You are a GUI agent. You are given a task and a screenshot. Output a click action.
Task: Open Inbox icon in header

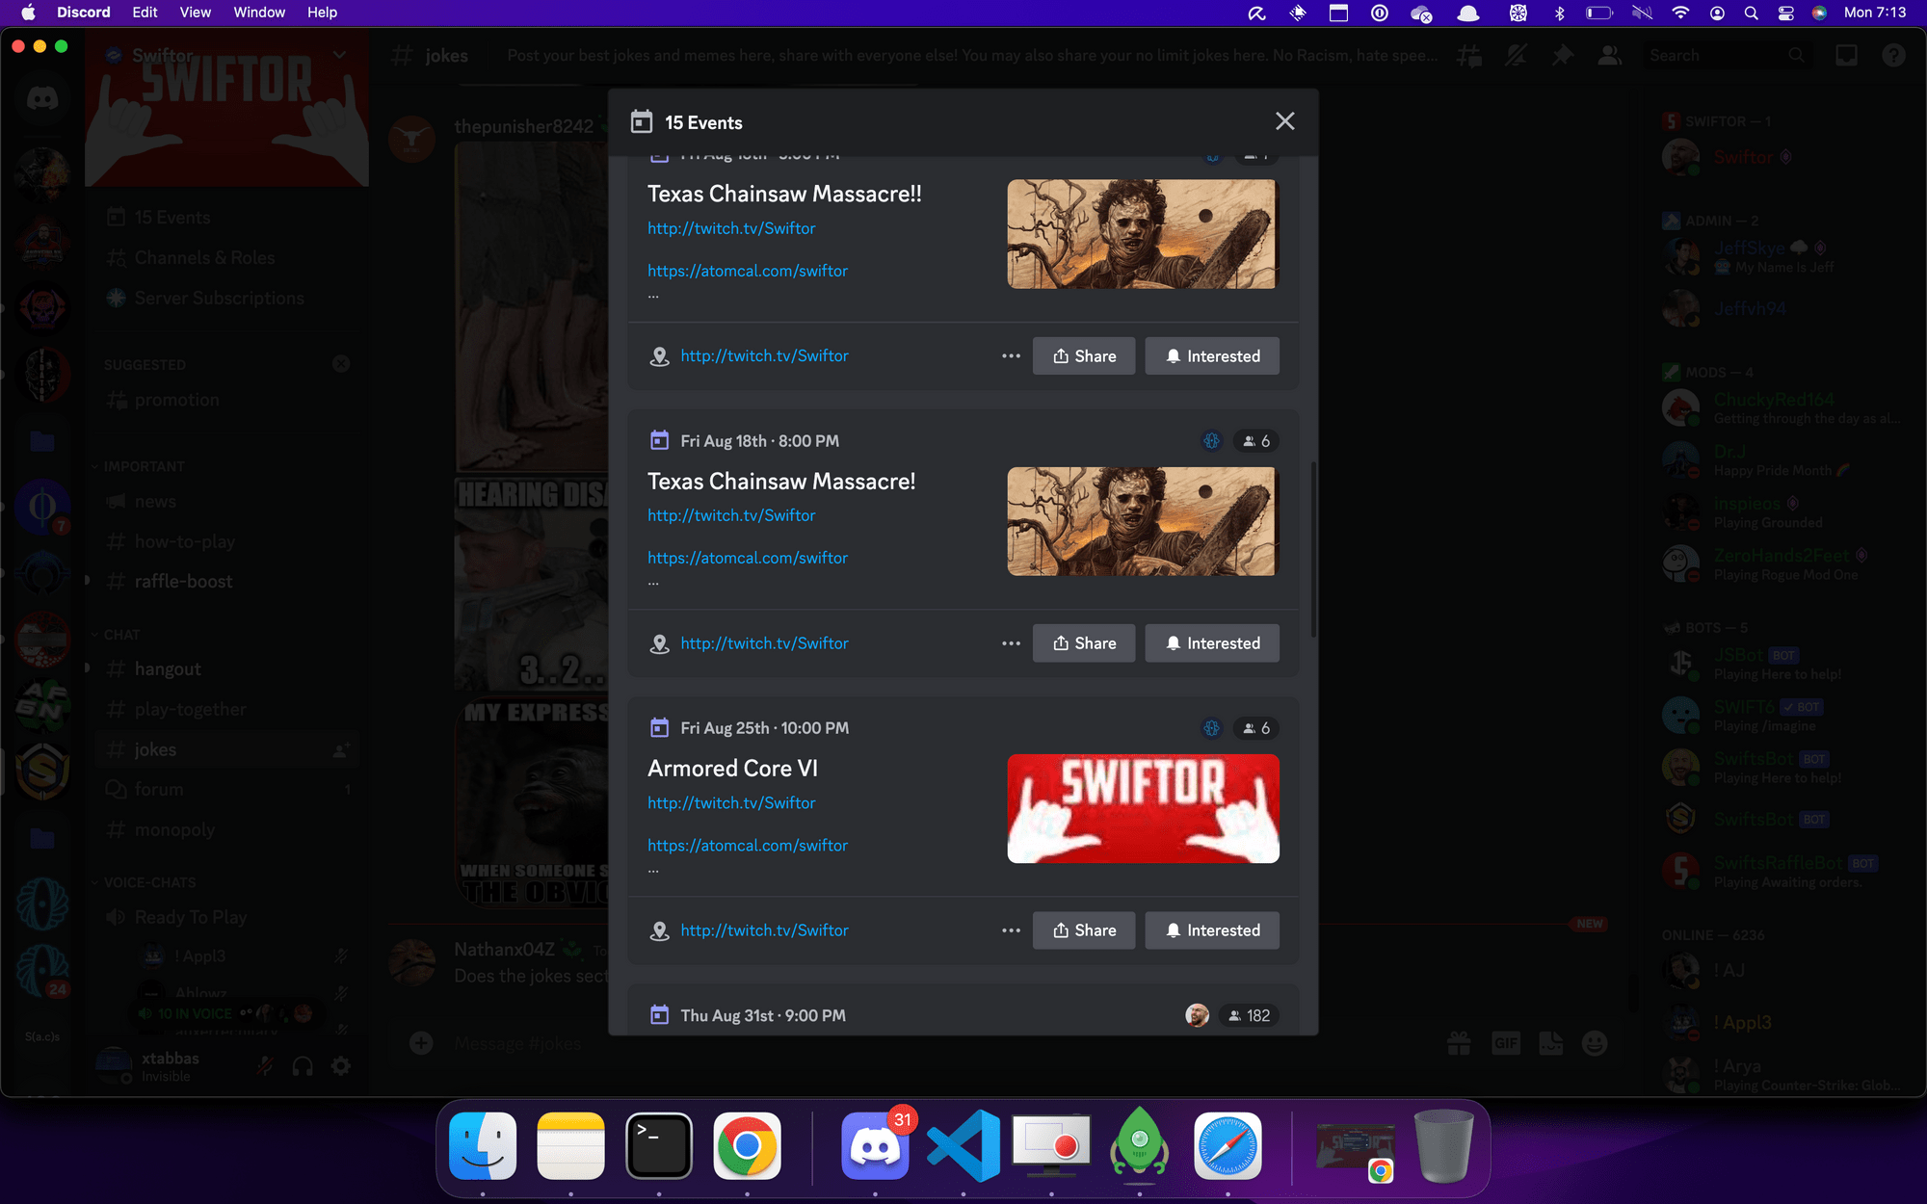(1846, 56)
